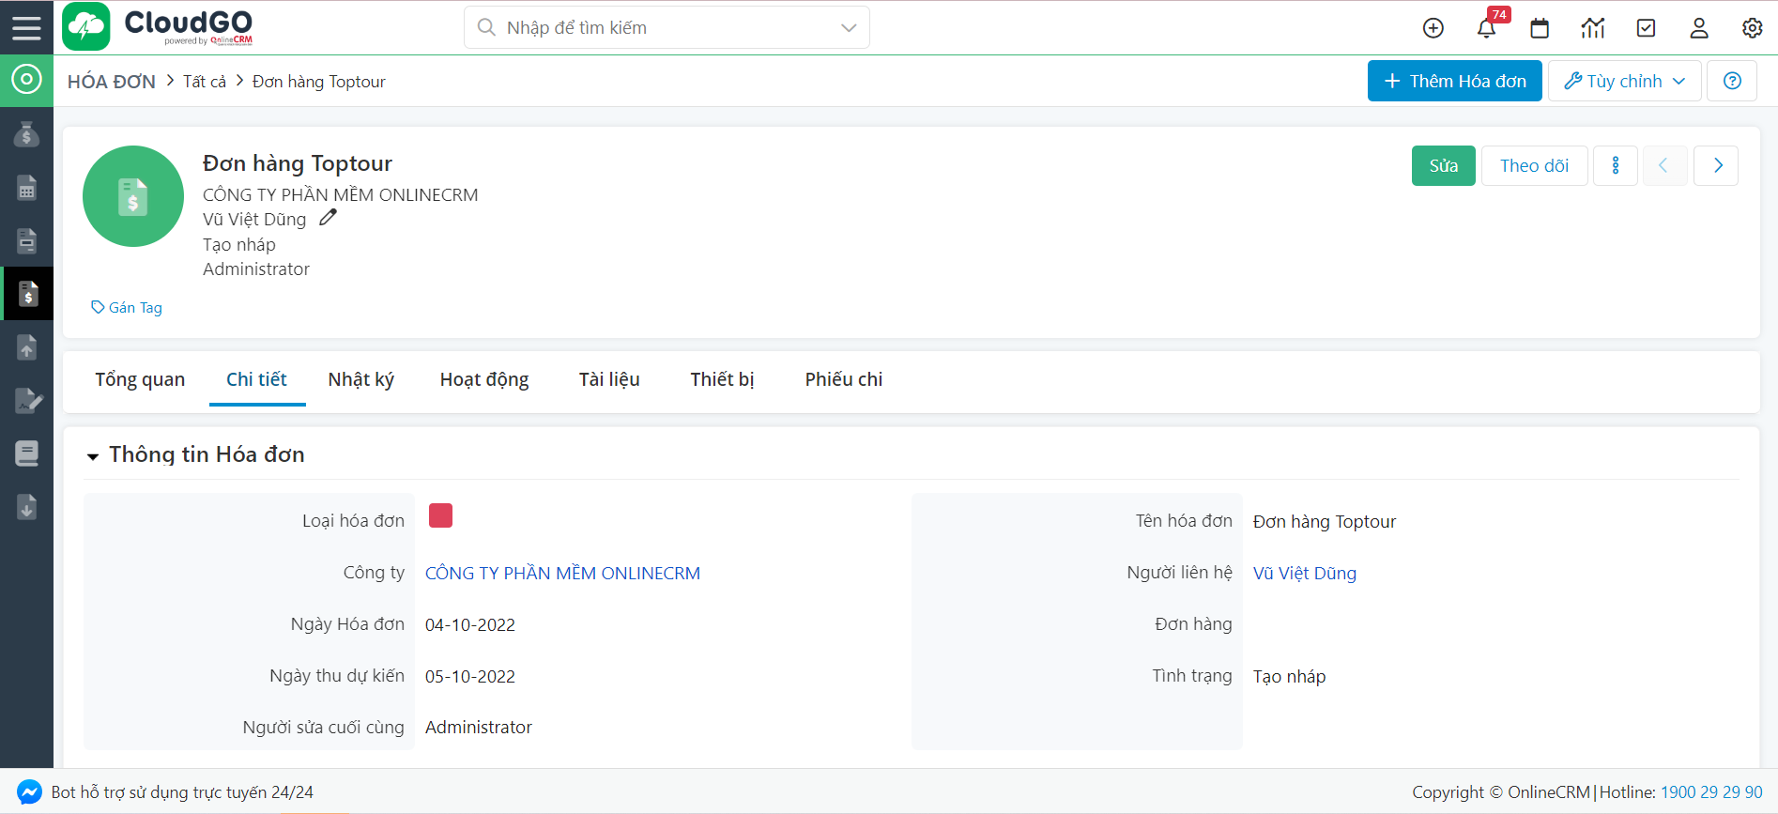
Task: Open the hamburger main menu
Action: pyautogui.click(x=26, y=27)
